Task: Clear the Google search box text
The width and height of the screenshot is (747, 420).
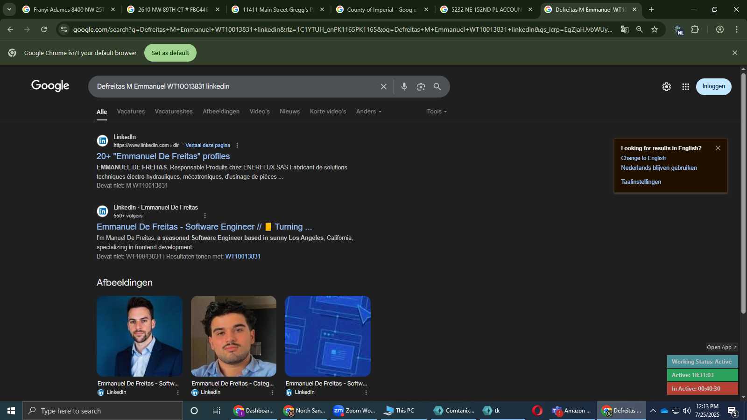Action: (383, 87)
